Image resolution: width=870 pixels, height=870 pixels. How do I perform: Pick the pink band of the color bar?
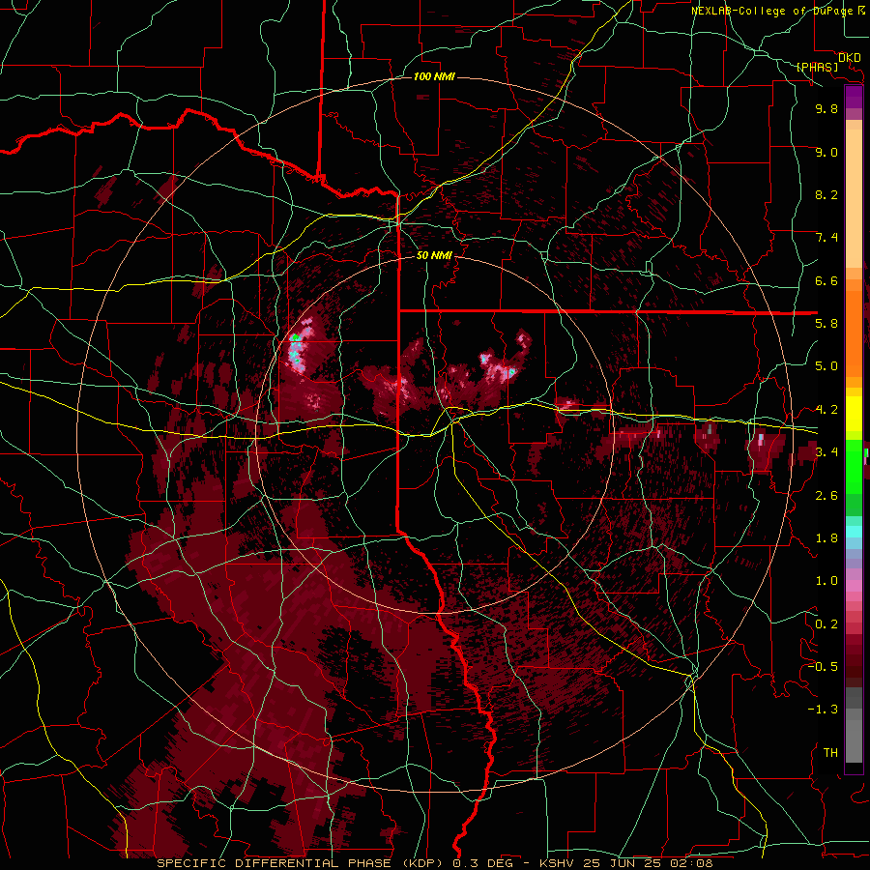[x=854, y=586]
